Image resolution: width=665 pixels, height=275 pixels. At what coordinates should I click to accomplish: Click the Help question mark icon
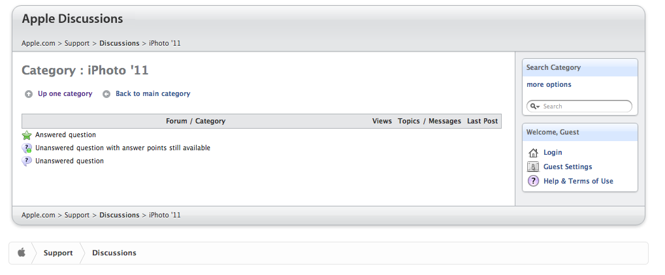pos(533,182)
